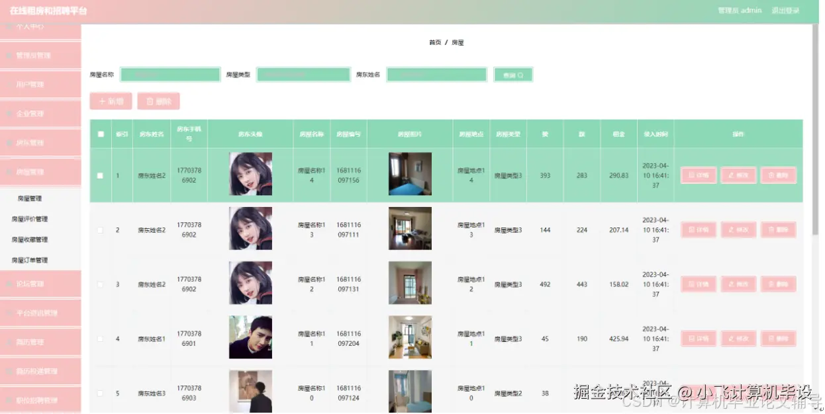This screenshot has width=825, height=414.
Task: Expand the 用户管理 sidebar menu
Action: 40,85
